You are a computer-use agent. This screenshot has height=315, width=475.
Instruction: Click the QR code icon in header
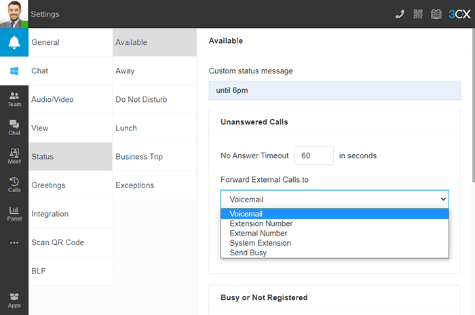[418, 14]
